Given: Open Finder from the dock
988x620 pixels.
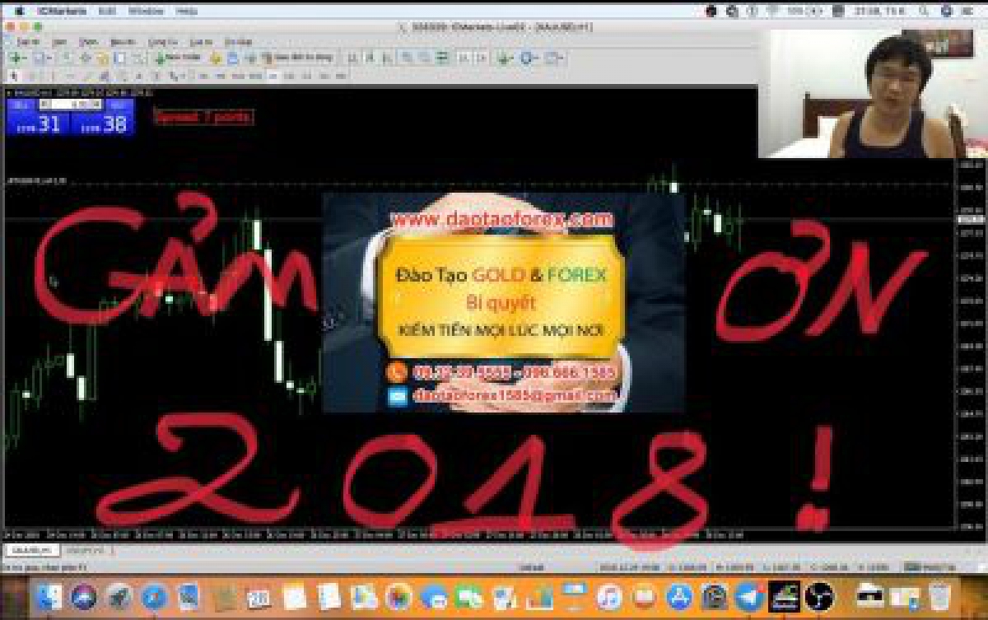Looking at the screenshot, I should pos(49,596).
